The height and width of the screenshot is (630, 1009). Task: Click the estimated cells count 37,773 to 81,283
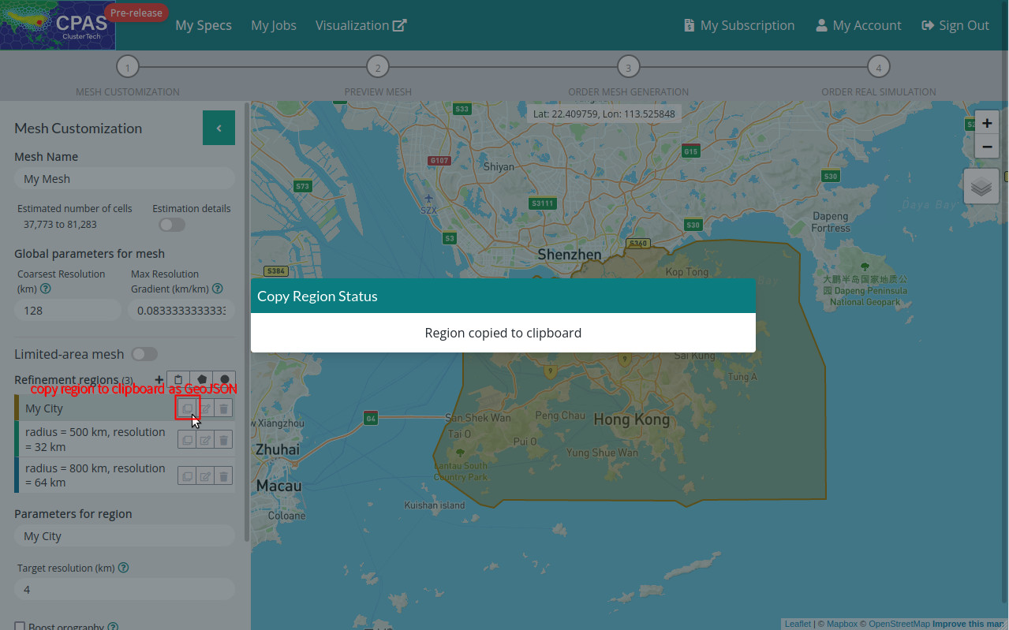60,225
